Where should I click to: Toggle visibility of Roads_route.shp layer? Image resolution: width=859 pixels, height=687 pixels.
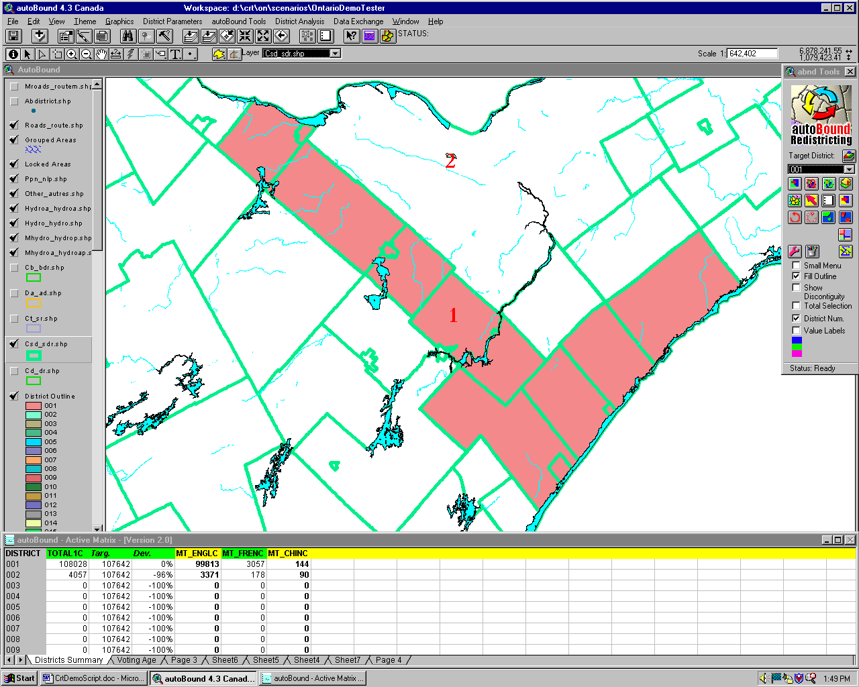pos(14,125)
